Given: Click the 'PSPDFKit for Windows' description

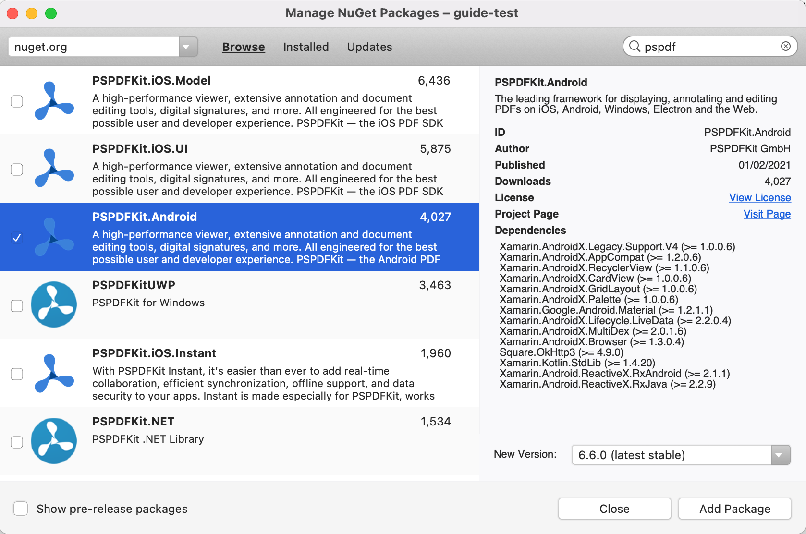Looking at the screenshot, I should click(148, 303).
